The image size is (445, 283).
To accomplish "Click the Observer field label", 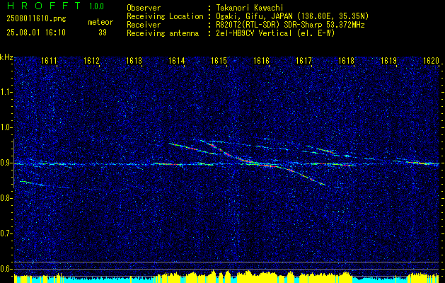I will click(144, 8).
